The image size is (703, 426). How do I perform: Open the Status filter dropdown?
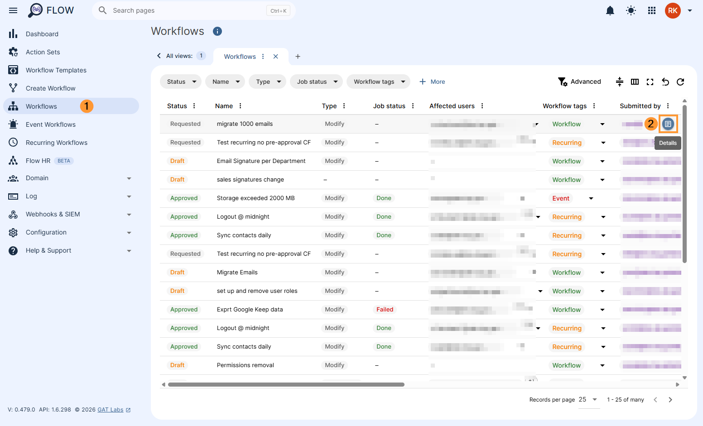[x=181, y=81]
